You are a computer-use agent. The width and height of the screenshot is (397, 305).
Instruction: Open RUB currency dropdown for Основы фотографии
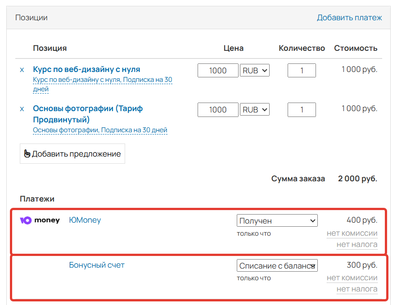pos(255,110)
